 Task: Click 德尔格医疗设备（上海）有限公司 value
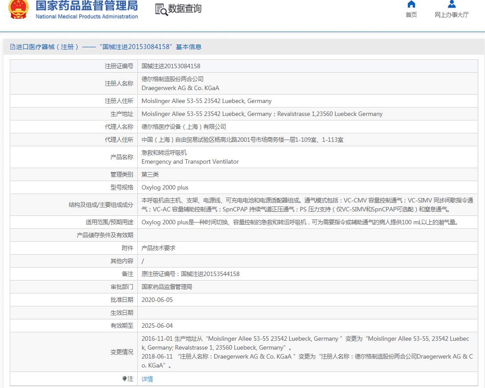click(x=184, y=127)
